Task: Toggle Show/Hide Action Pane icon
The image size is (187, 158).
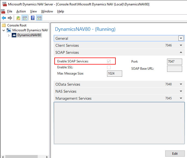Action: [x=39, y=18]
